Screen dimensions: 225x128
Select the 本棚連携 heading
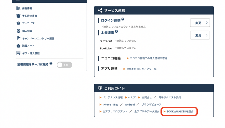point(107,33)
